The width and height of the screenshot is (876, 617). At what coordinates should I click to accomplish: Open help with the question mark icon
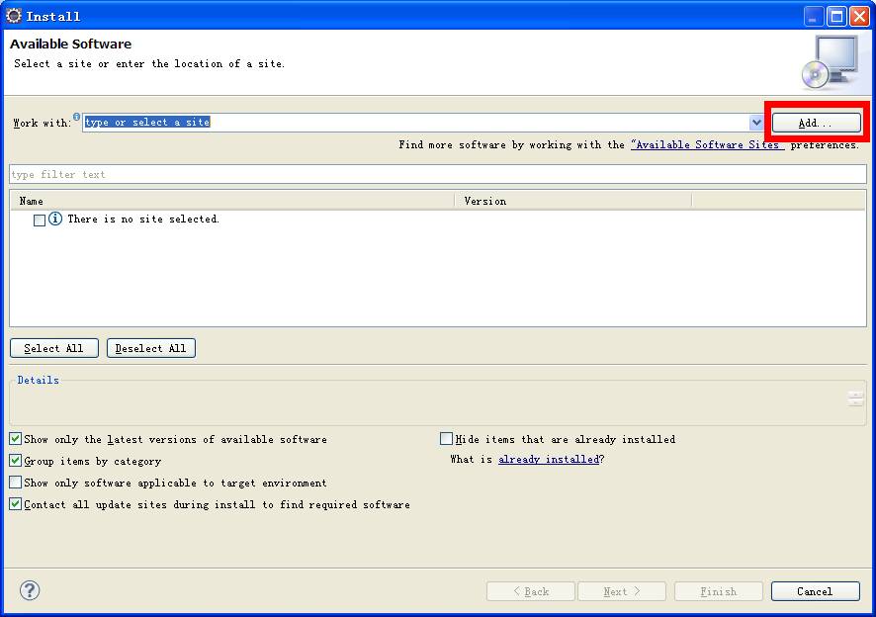pyautogui.click(x=30, y=590)
